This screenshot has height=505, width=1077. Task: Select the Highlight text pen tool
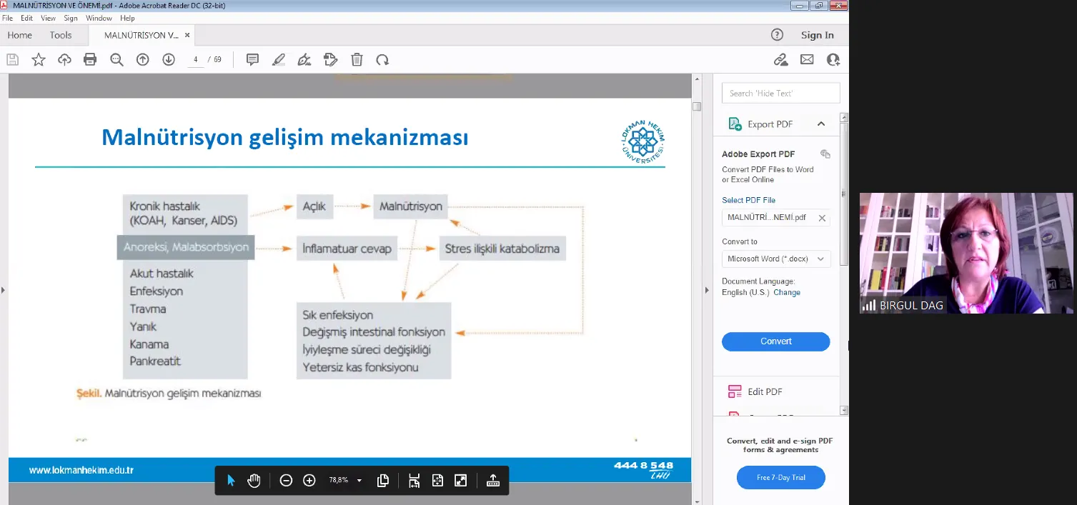click(279, 60)
